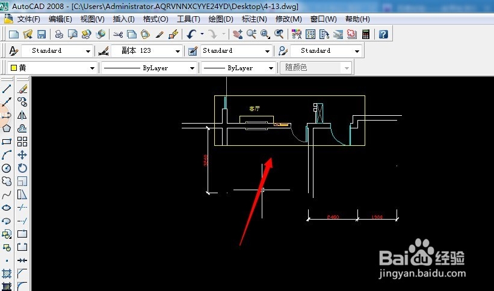The image size is (494, 291).
Task: Click the Undo arrow icon
Action: pos(191,34)
